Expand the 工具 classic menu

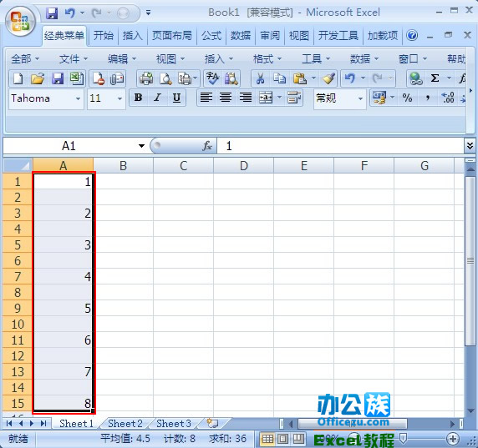[x=316, y=58]
